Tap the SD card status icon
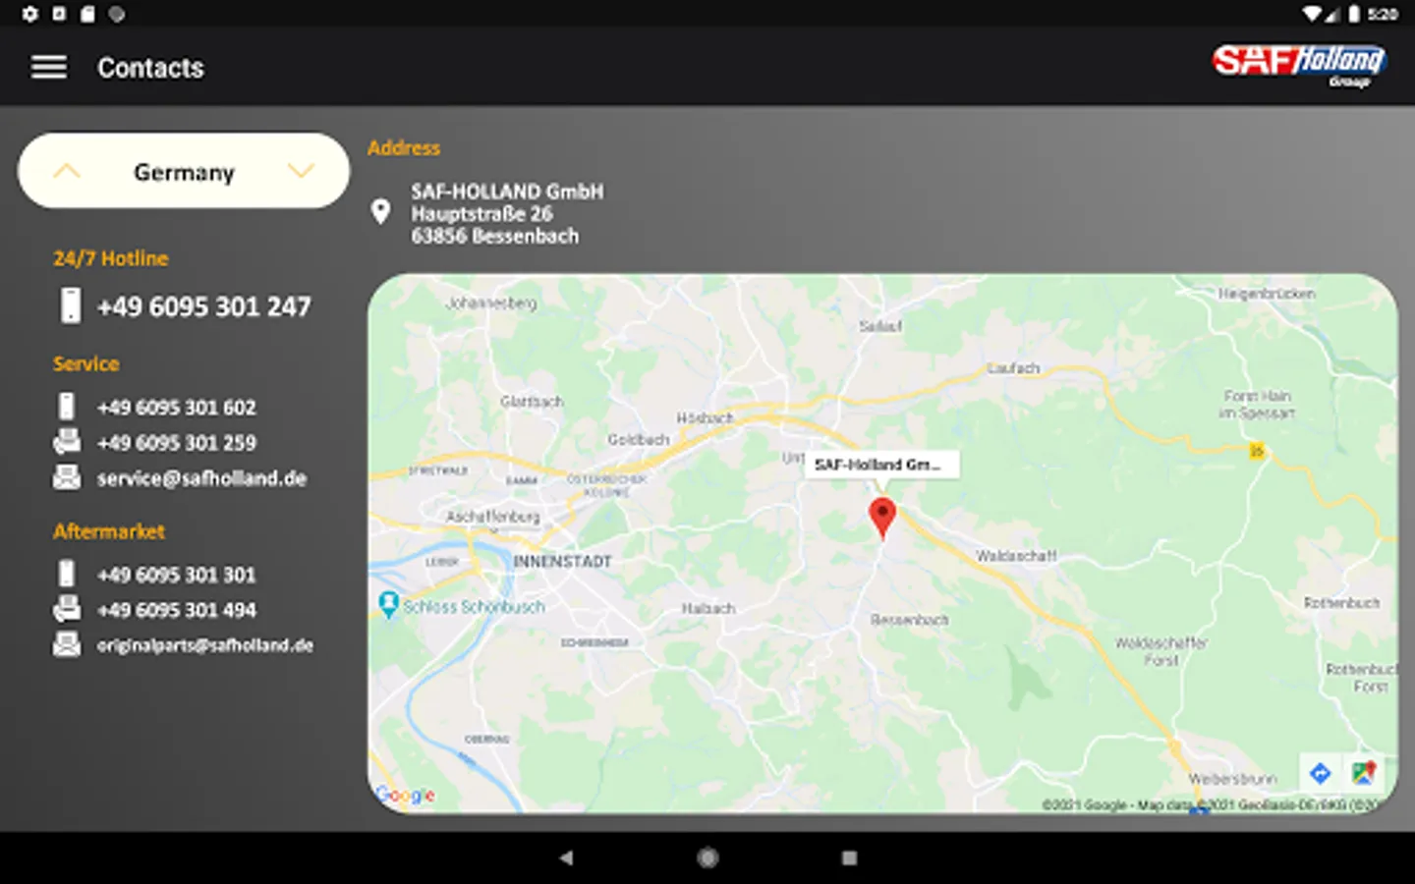The width and height of the screenshot is (1415, 884). [87, 14]
